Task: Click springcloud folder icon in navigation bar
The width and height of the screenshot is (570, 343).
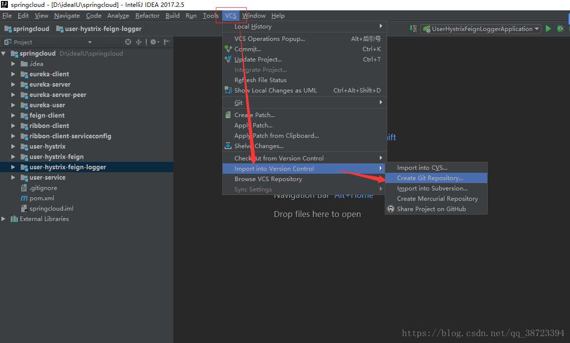Action: tap(7, 29)
